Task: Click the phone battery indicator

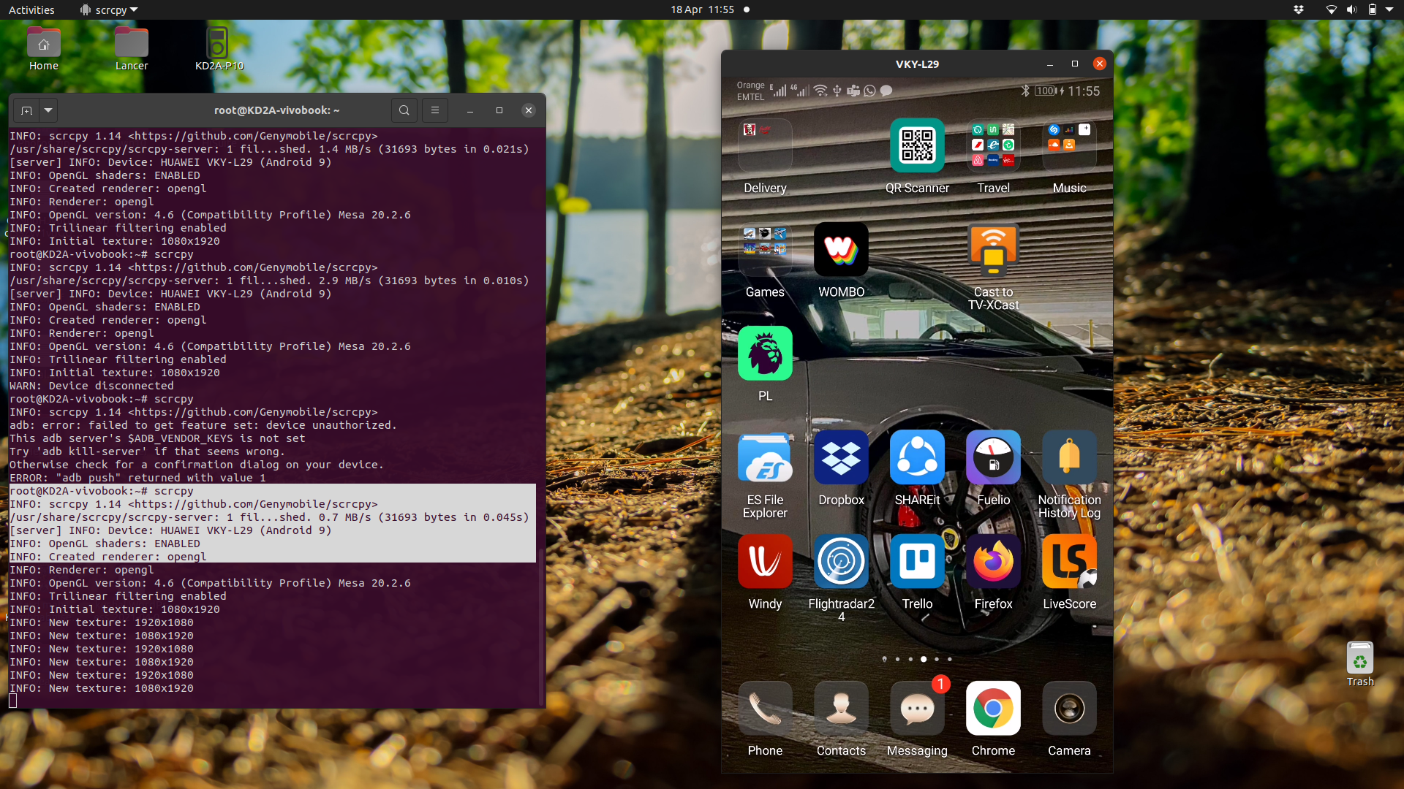Action: point(1046,91)
